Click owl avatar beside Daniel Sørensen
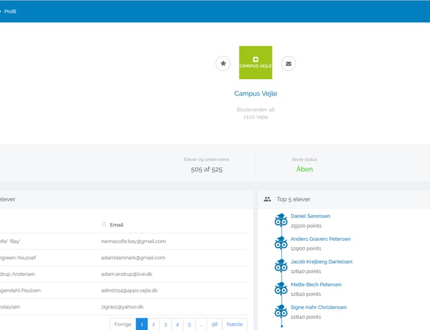Image resolution: width=430 pixels, height=330 pixels. (x=281, y=220)
